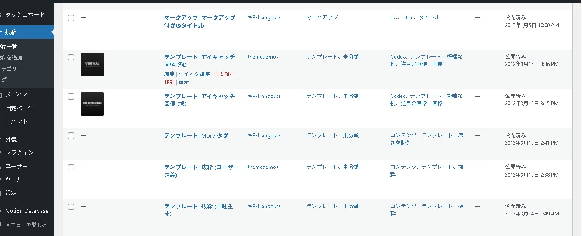This screenshot has width=582, height=236.
Task: Open メディア in the sidebar menu
Action: pyautogui.click(x=16, y=94)
